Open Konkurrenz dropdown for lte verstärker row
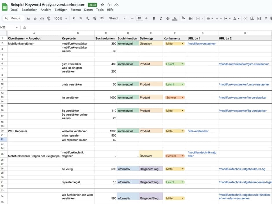The width and height of the screenshot is (272, 204). point(183,97)
